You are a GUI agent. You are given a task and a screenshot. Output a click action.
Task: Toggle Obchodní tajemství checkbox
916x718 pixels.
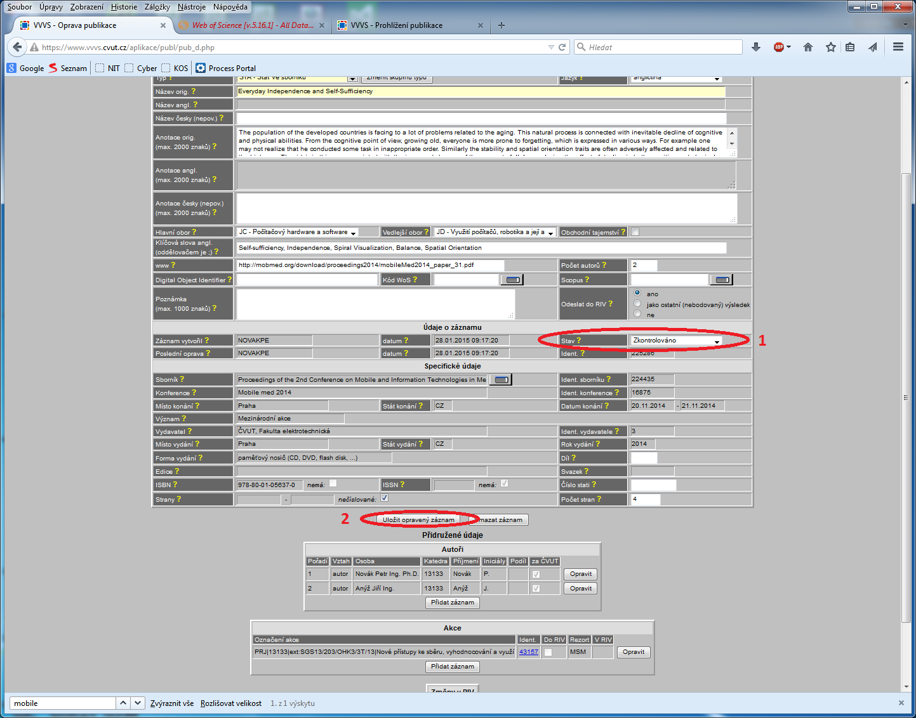click(x=635, y=232)
